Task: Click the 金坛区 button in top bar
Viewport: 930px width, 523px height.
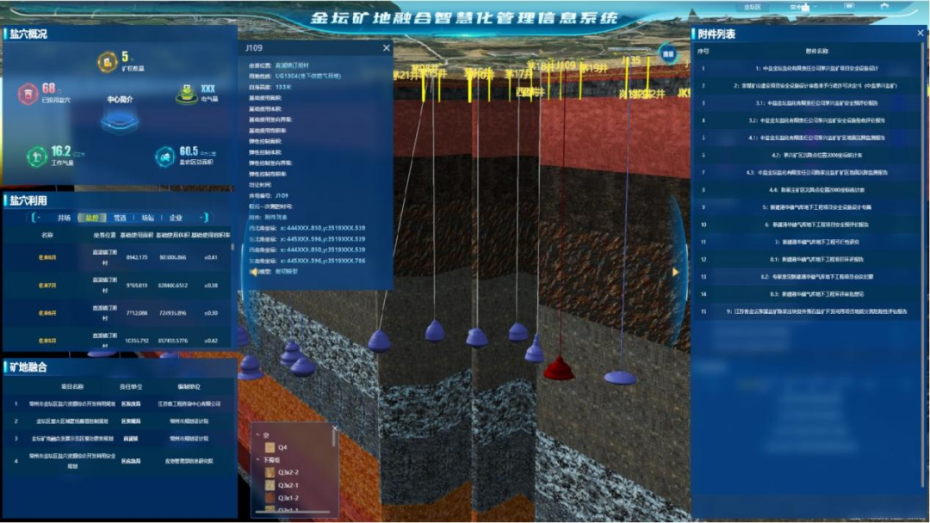Action: (752, 6)
